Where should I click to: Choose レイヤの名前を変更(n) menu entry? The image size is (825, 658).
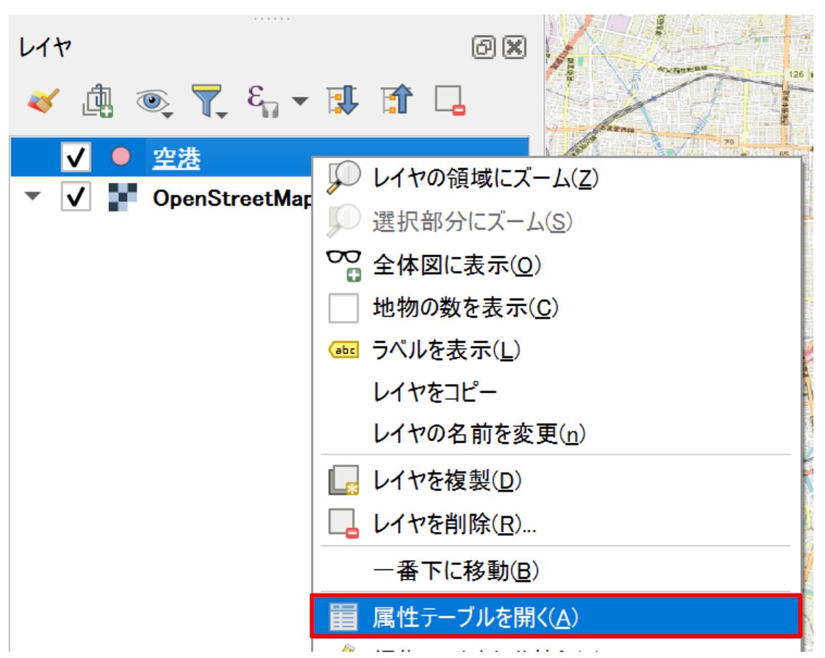pyautogui.click(x=557, y=434)
